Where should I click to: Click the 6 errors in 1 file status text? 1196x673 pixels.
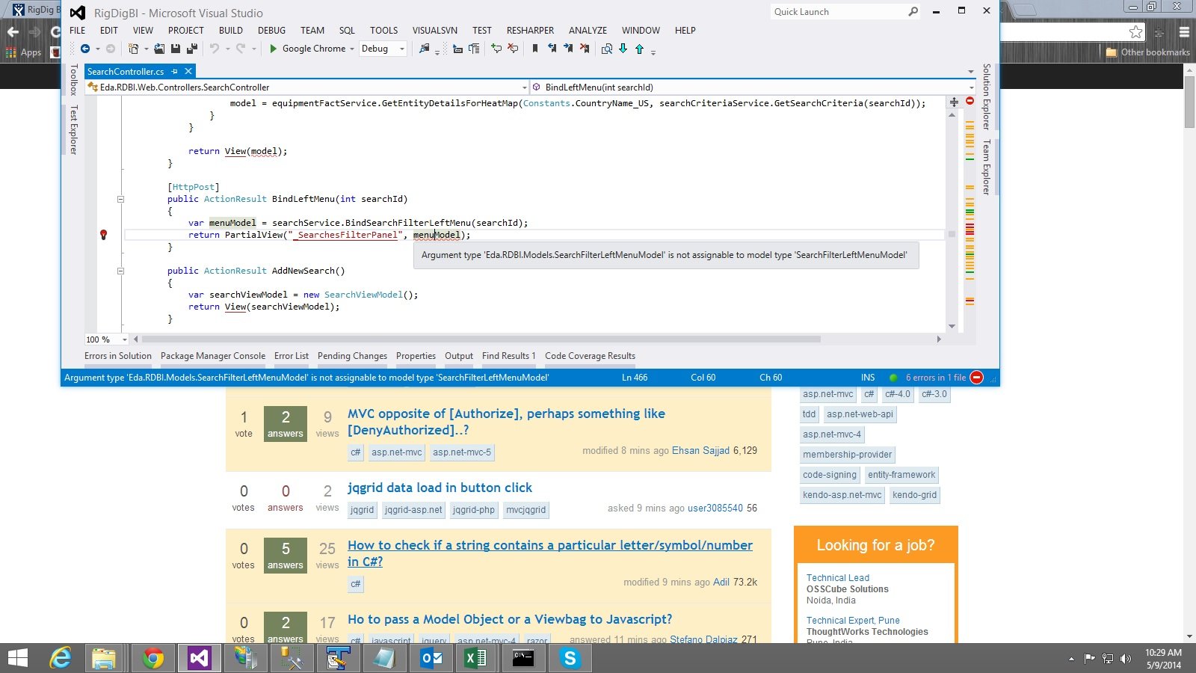tap(936, 378)
